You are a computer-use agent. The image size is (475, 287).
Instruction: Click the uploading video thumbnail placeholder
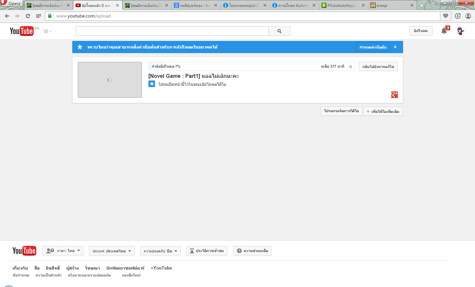[x=110, y=80]
